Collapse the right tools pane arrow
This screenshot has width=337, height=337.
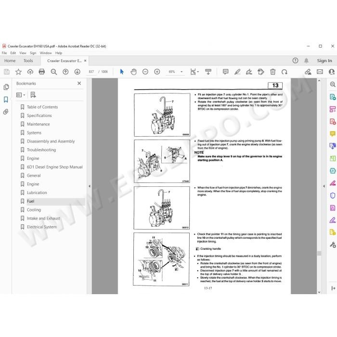[324, 186]
